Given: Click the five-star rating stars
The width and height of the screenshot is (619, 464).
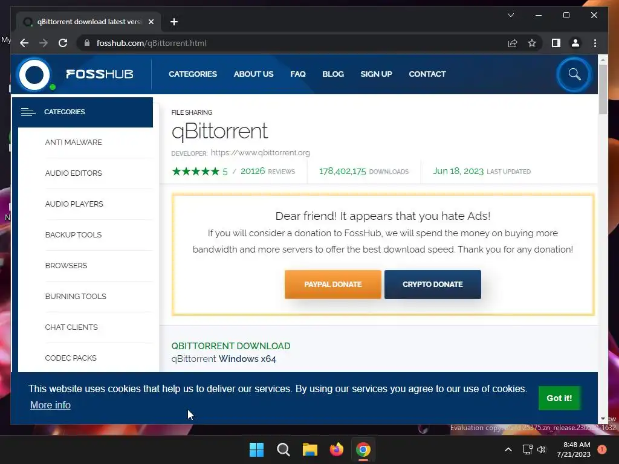Looking at the screenshot, I should click(195, 171).
